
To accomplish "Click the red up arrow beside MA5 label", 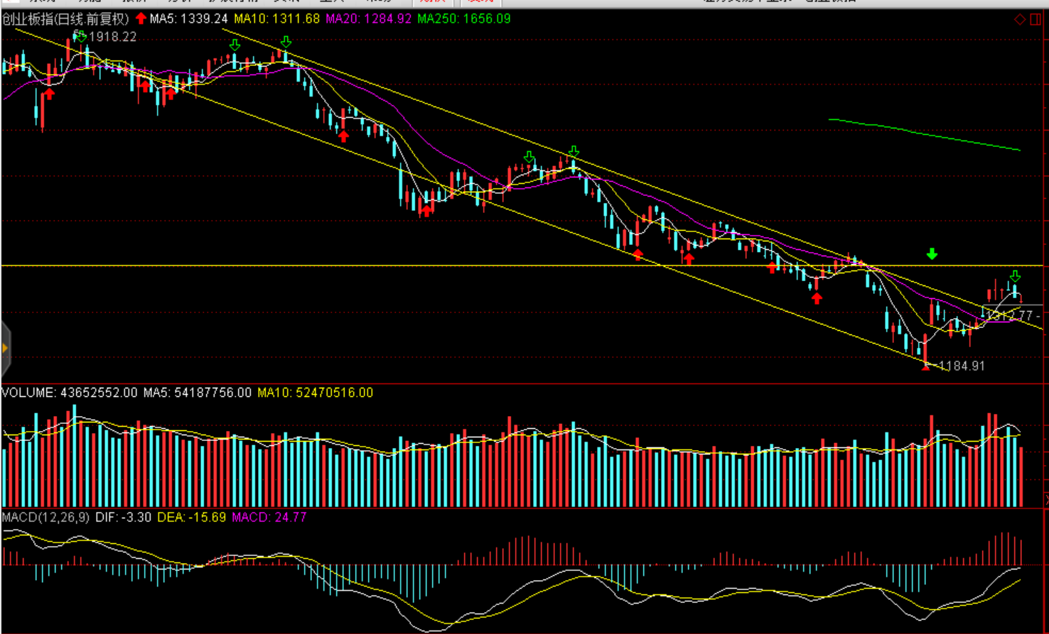I will (141, 18).
